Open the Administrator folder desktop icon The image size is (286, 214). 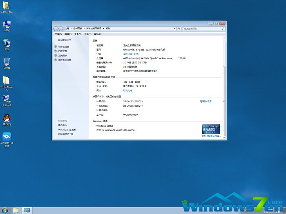[x=6, y=7]
